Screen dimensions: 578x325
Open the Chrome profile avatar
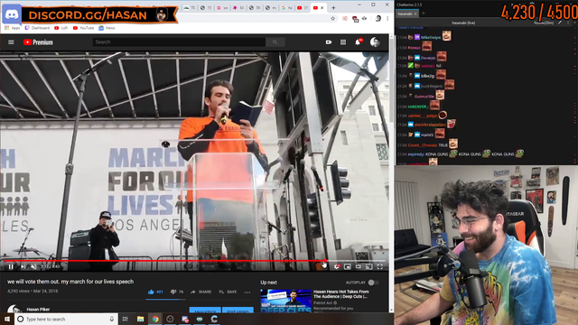click(x=378, y=18)
